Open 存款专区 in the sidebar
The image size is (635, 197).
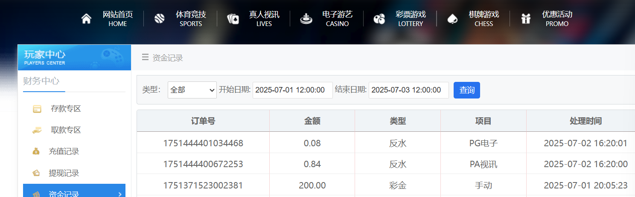pyautogui.click(x=65, y=109)
